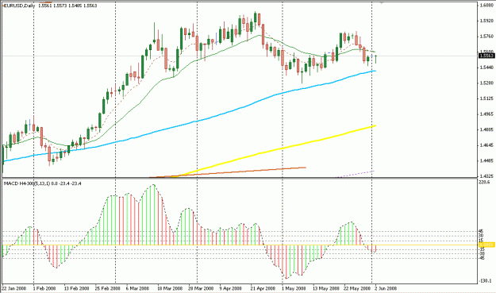496x293 pixels.
Task: Select the 1.4485 price axis label
Action: (486, 160)
